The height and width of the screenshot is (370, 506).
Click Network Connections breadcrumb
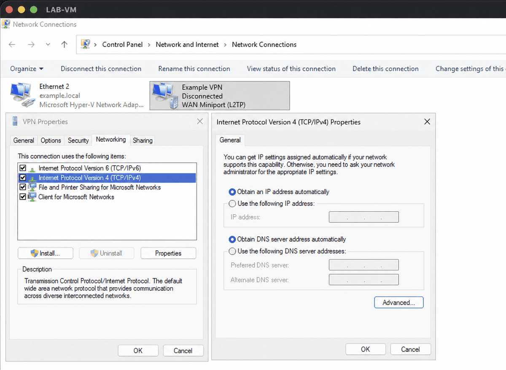click(264, 44)
